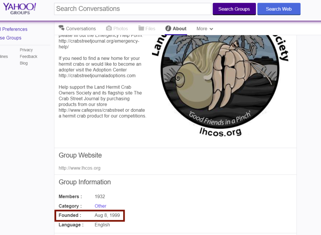
Task: Open the Browse Groups sidebar link
Action: click(11, 38)
